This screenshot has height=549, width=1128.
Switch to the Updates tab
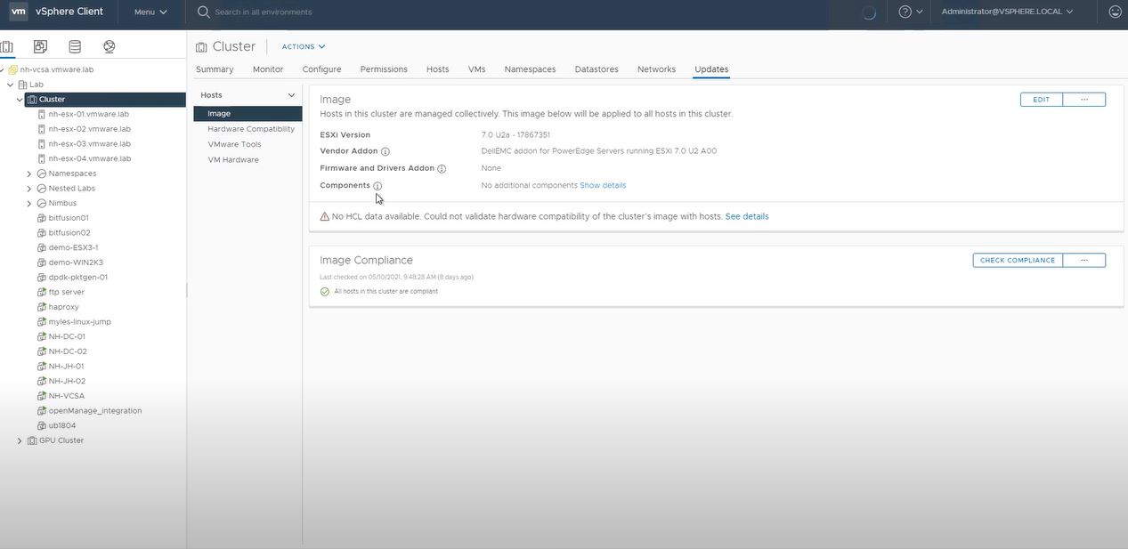click(x=710, y=69)
